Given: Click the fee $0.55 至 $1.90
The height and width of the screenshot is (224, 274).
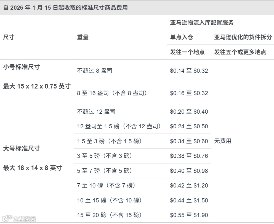Looking at the screenshot, I should pyautogui.click(x=189, y=215).
